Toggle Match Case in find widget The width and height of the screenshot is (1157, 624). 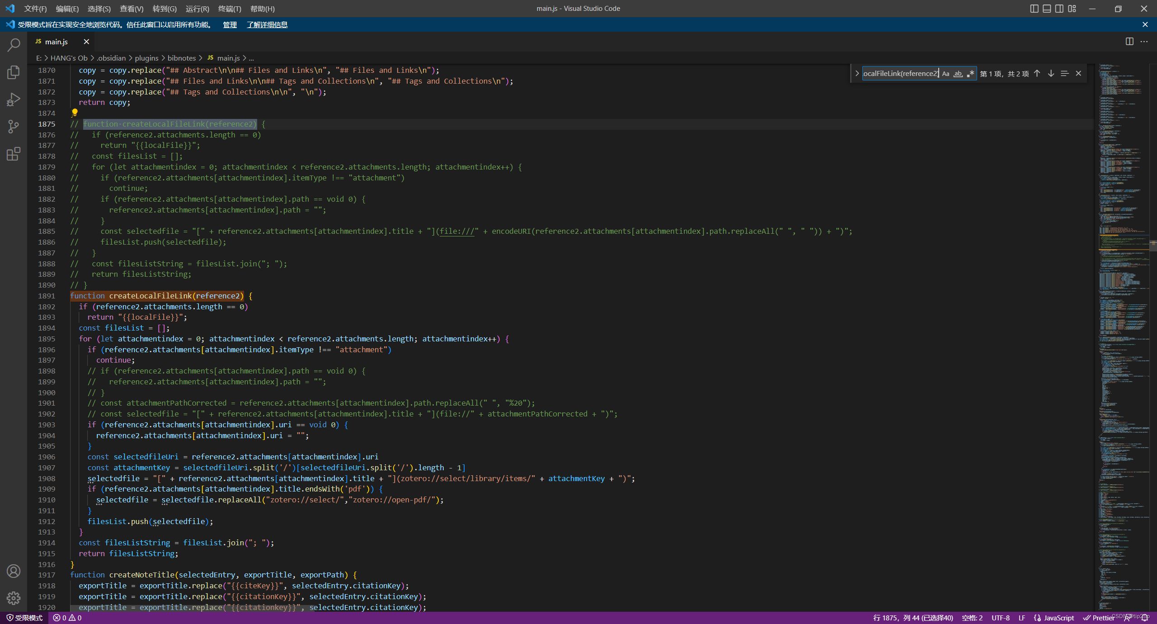click(x=945, y=74)
